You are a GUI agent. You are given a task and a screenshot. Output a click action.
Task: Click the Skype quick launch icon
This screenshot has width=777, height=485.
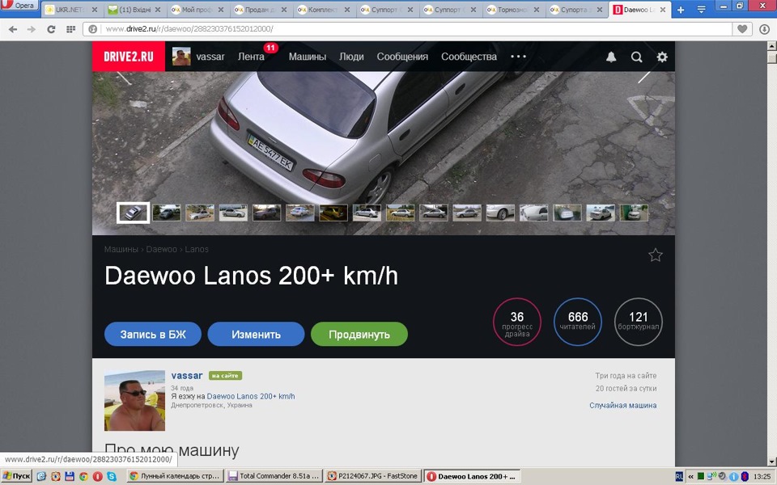coord(112,476)
